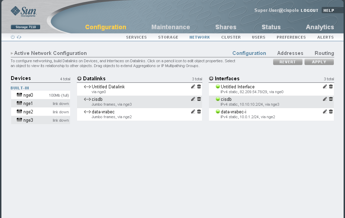Image resolution: width=345 pixels, height=218 pixels.
Task: Click the power icon below the Storage badge
Action: click(13, 37)
